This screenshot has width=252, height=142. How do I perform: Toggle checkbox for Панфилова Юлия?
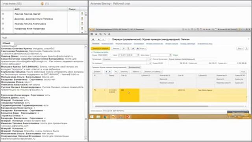click(x=3, y=29)
